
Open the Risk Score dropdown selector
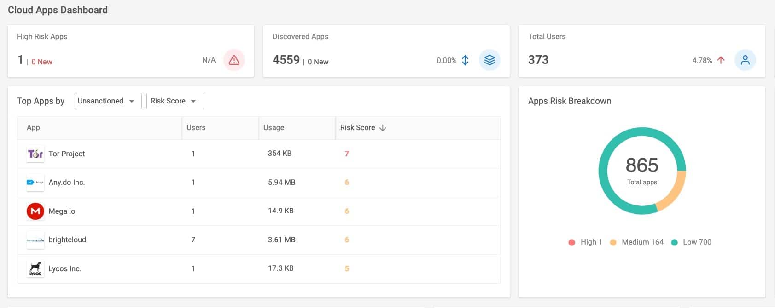coord(175,101)
